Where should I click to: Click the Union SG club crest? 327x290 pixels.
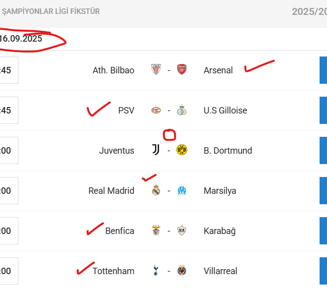(182, 110)
